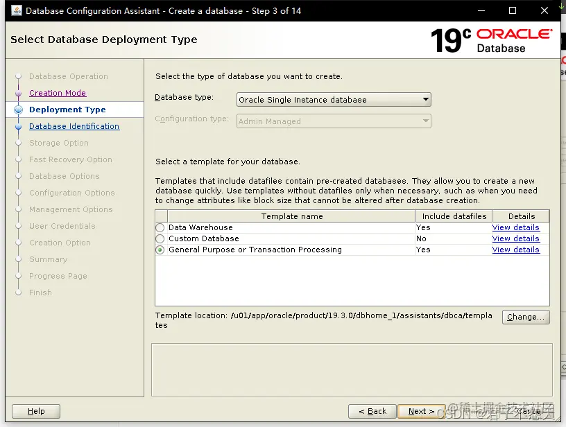This screenshot has width=566, height=427.
Task: Go to previous step with Back button
Action: 372,411
